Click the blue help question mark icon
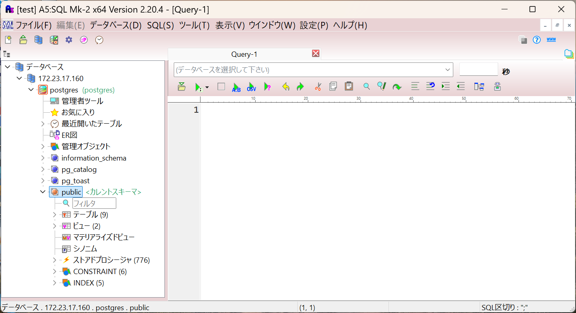The width and height of the screenshot is (576, 313). tap(537, 40)
